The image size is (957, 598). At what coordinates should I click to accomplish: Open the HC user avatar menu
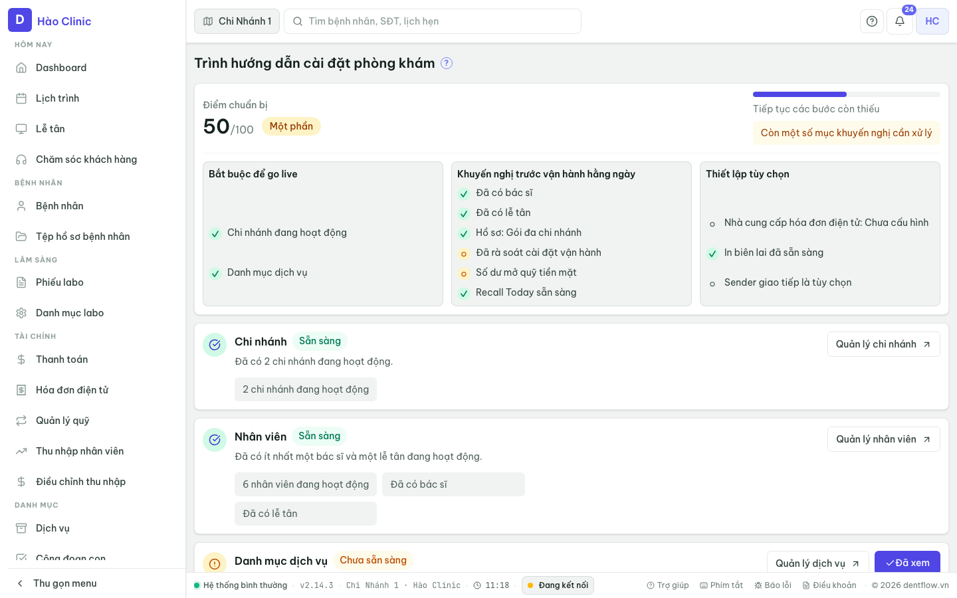click(x=932, y=21)
